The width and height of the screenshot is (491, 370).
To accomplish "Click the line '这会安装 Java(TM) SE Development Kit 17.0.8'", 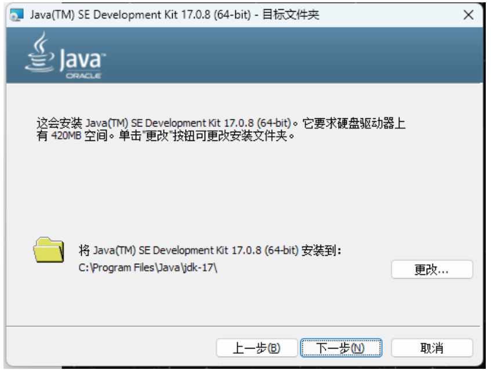I will pos(221,123).
